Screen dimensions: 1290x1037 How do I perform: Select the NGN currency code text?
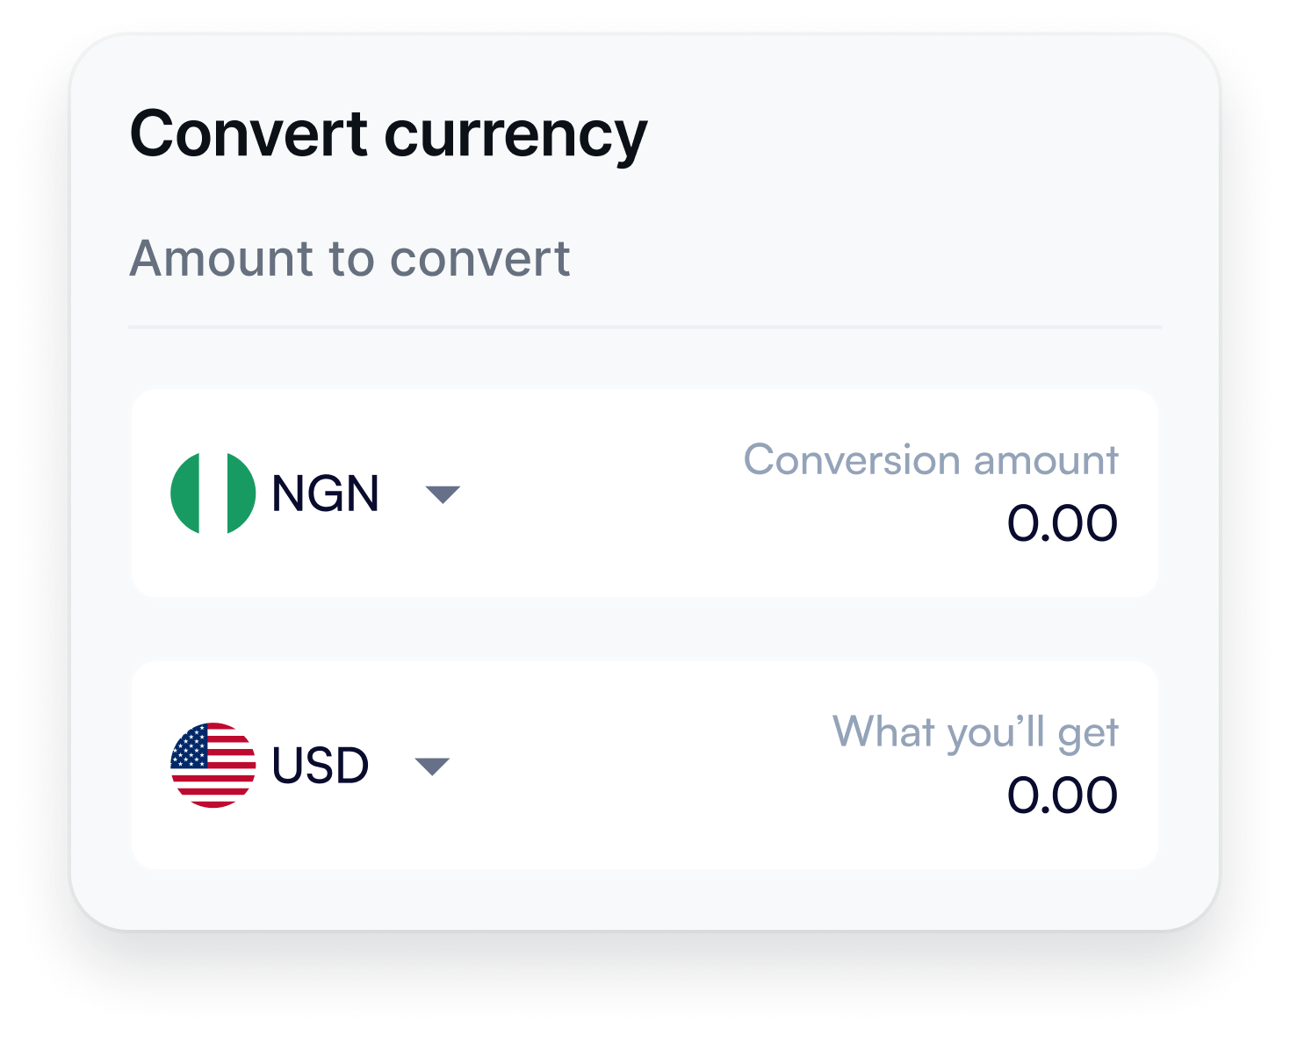click(x=325, y=493)
